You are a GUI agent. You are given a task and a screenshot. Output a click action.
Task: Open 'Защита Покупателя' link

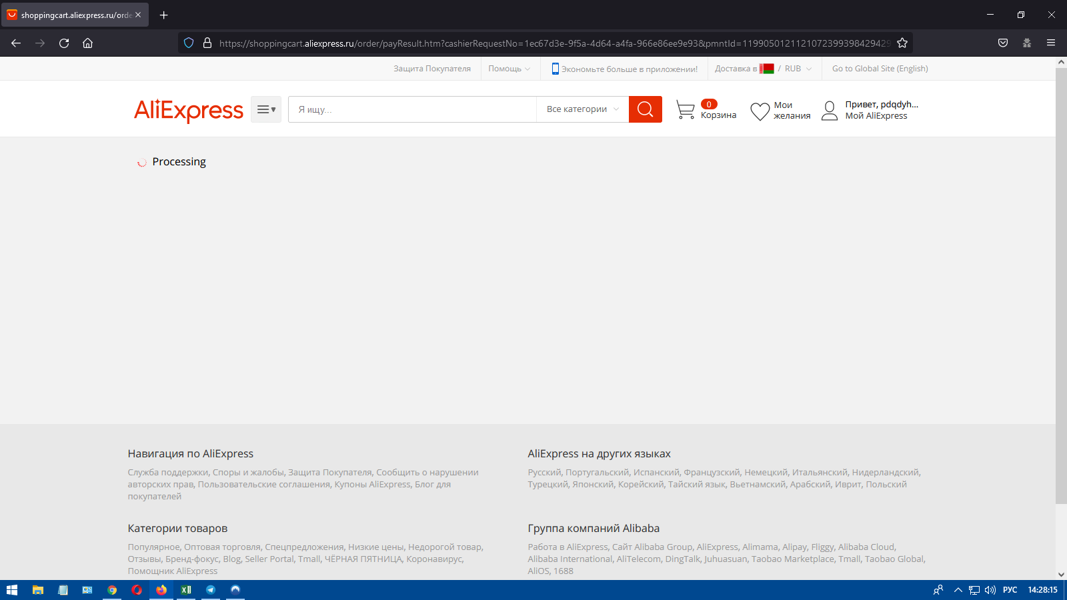(x=432, y=69)
